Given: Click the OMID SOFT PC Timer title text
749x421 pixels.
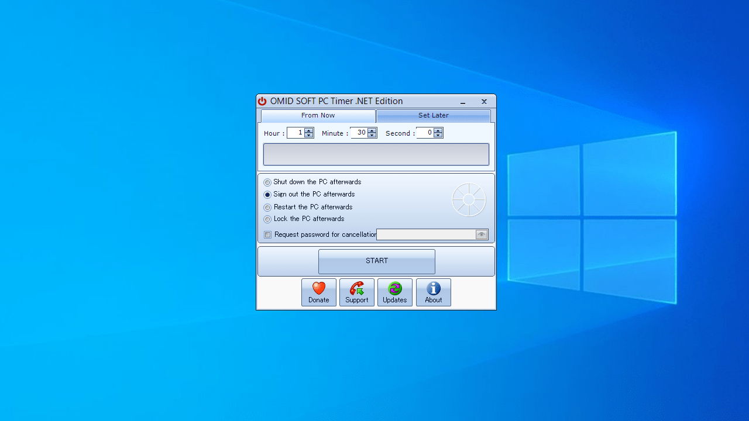Looking at the screenshot, I should [336, 101].
